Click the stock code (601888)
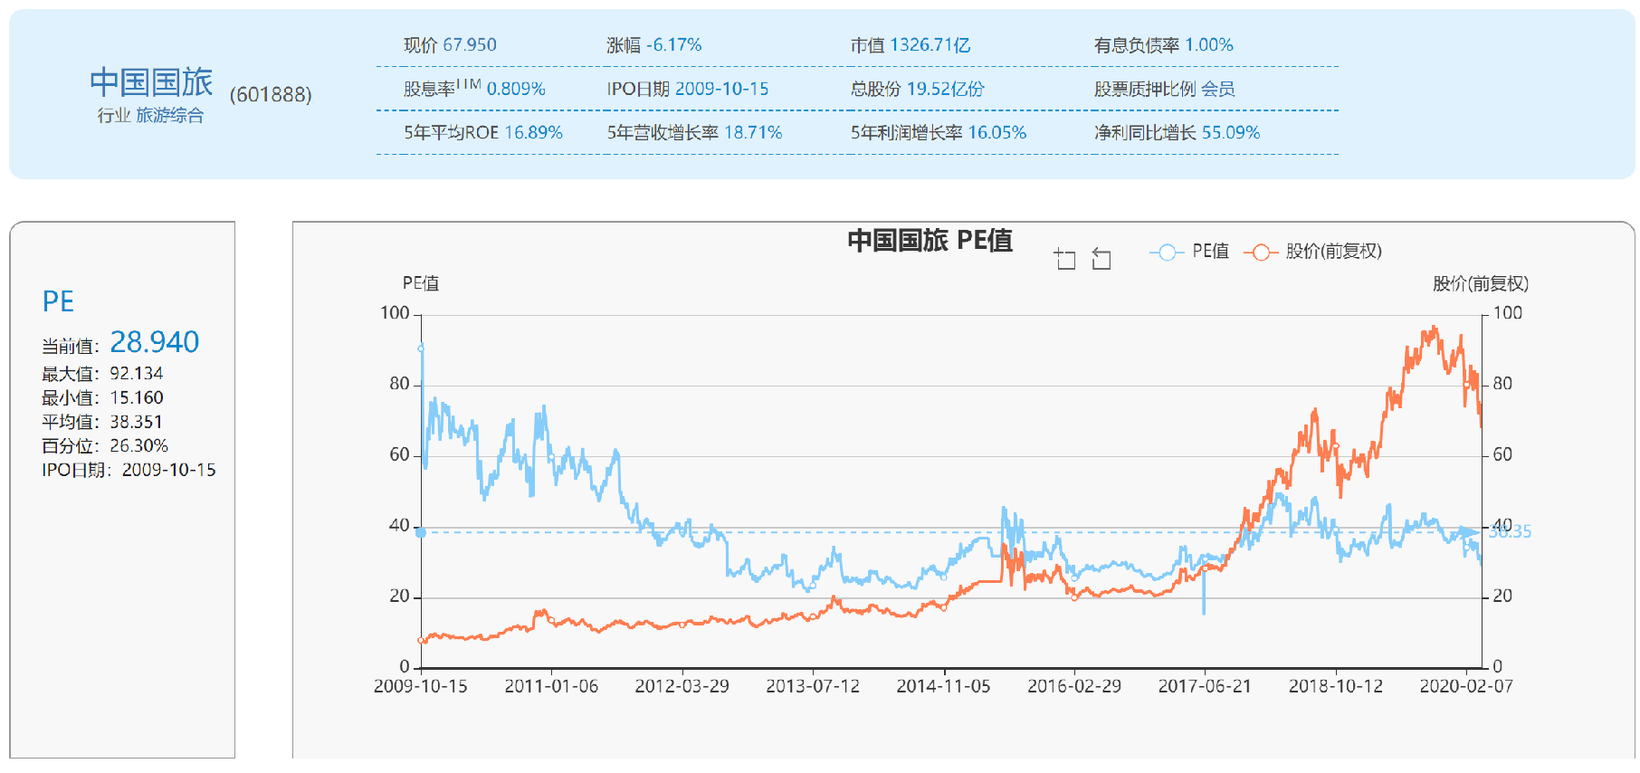Screen dimensions: 1640x773 coord(271,95)
